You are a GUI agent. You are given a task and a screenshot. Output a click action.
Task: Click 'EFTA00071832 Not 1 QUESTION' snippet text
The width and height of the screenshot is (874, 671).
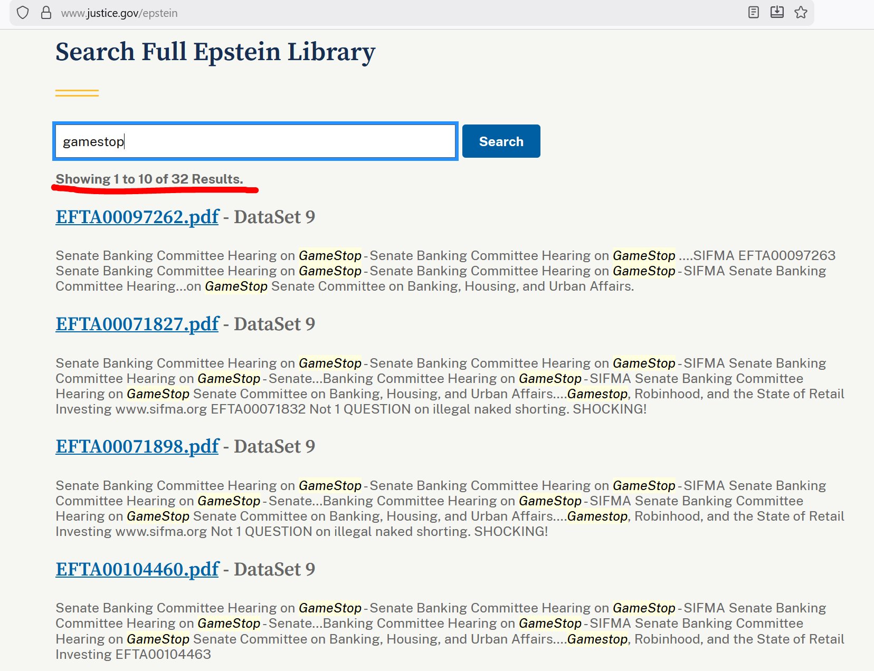coord(311,409)
